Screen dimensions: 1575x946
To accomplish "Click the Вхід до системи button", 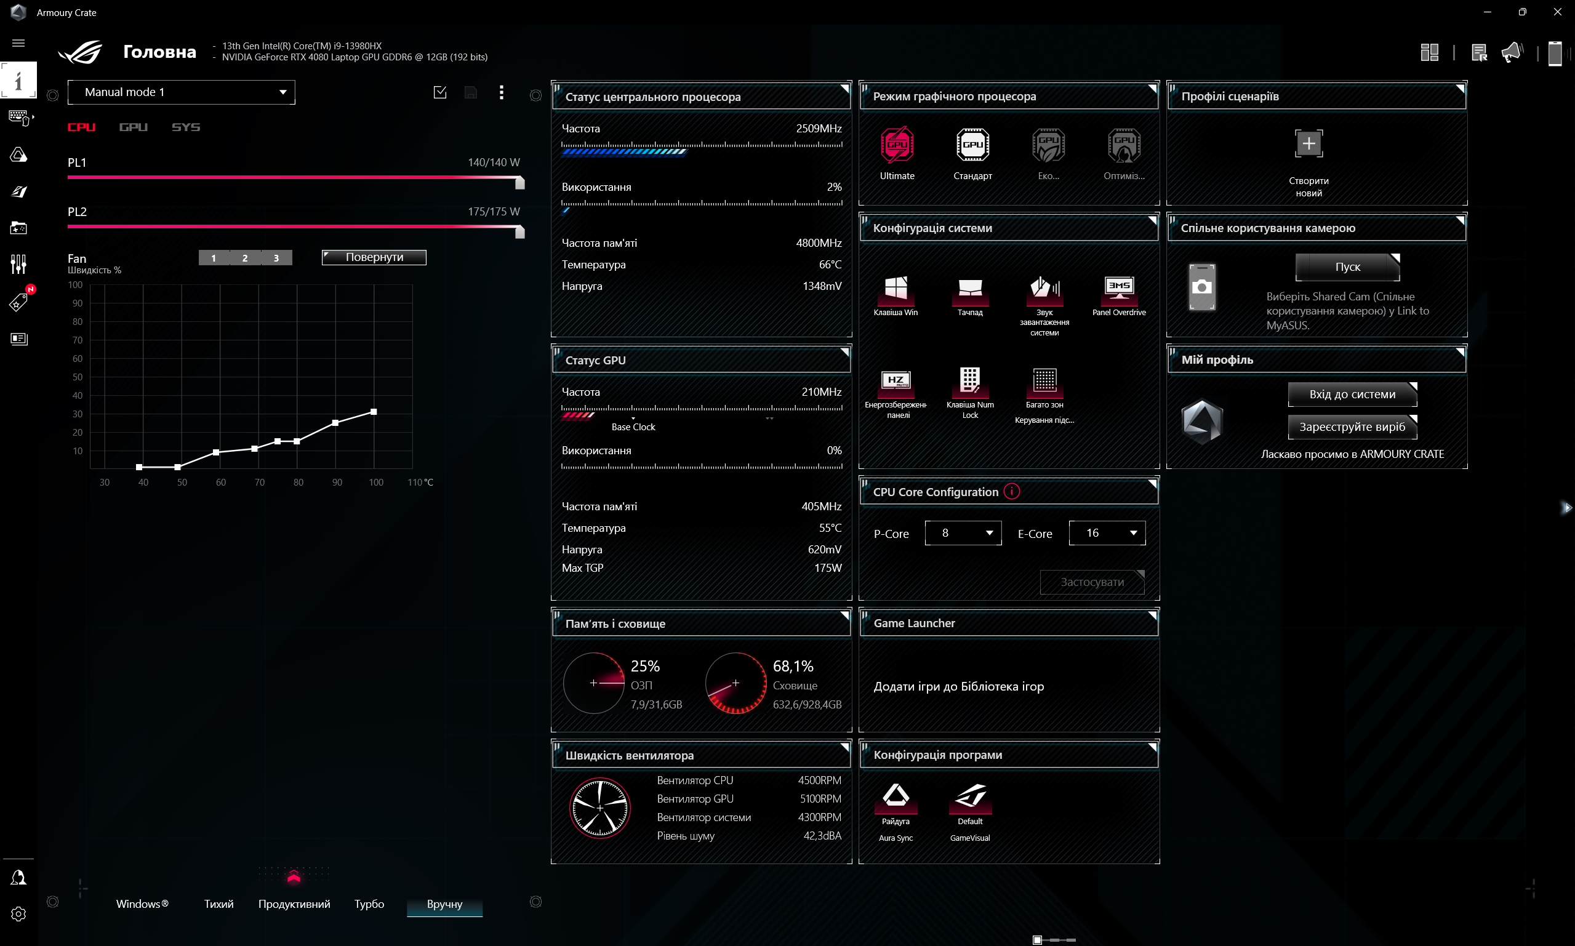I will (x=1352, y=394).
